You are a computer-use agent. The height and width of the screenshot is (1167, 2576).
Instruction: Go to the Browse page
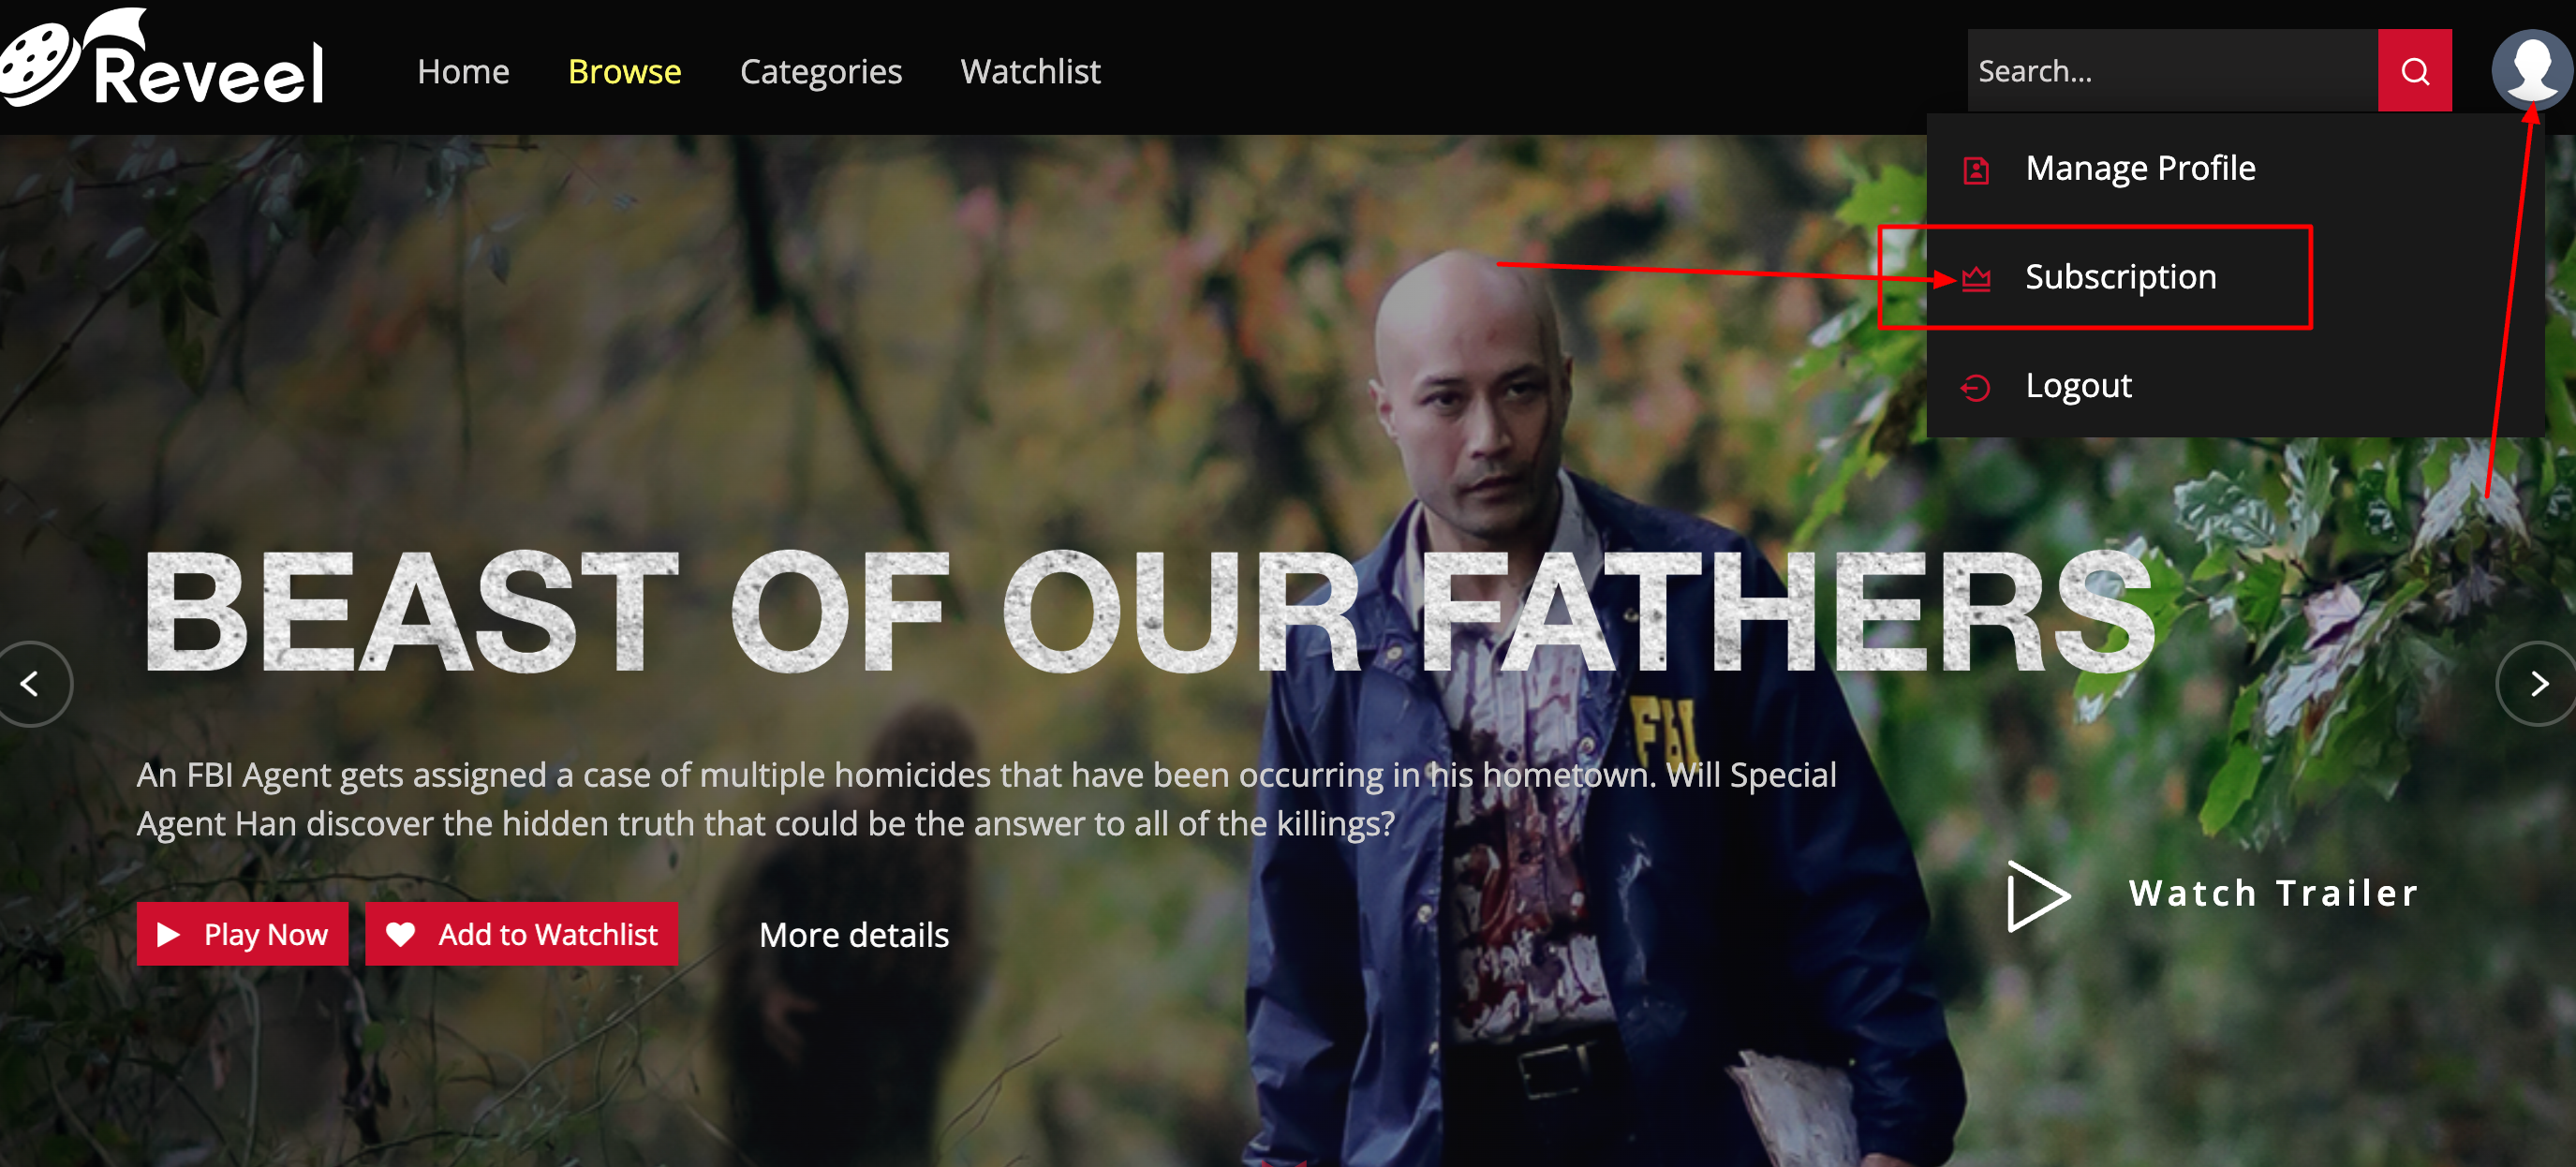pos(625,71)
